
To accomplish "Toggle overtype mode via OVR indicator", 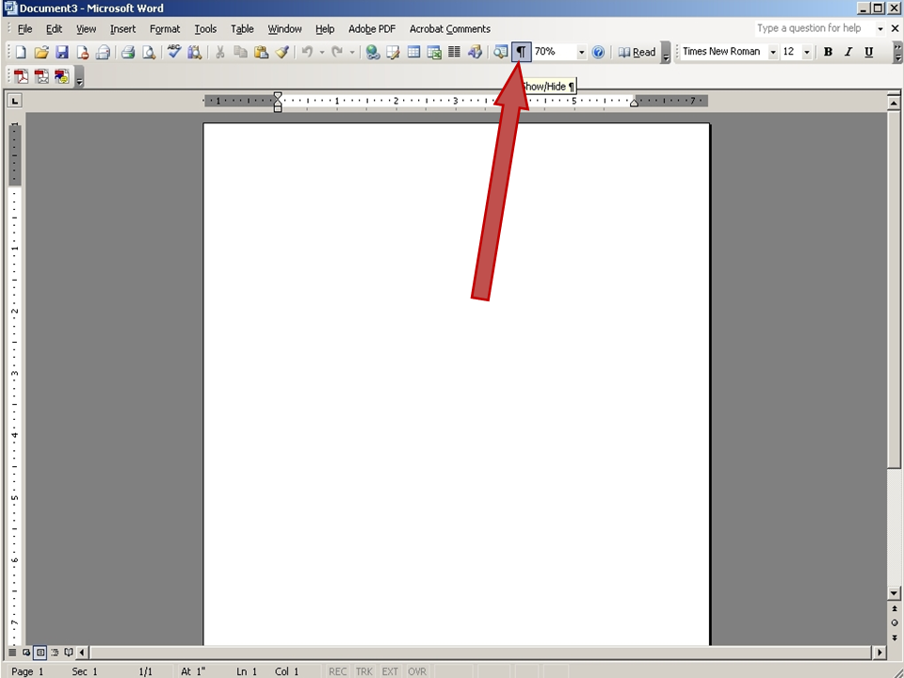I will click(417, 671).
